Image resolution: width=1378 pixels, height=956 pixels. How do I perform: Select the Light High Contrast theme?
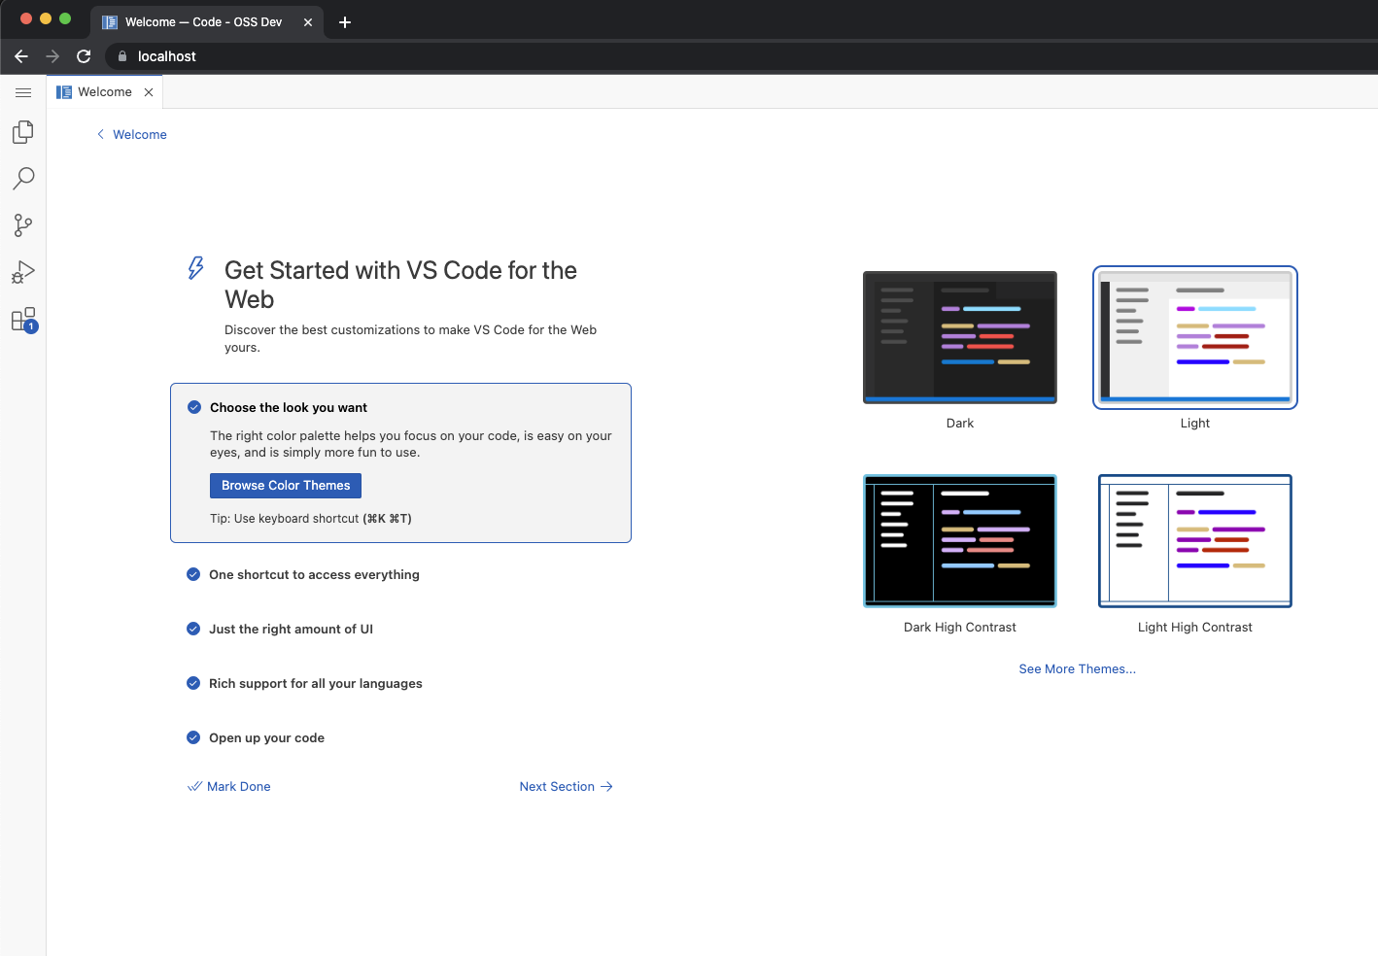pyautogui.click(x=1194, y=541)
